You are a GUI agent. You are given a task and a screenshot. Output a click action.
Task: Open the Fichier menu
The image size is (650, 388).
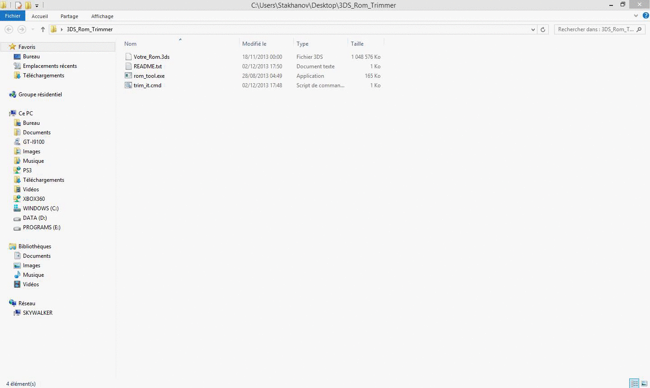[x=13, y=16]
